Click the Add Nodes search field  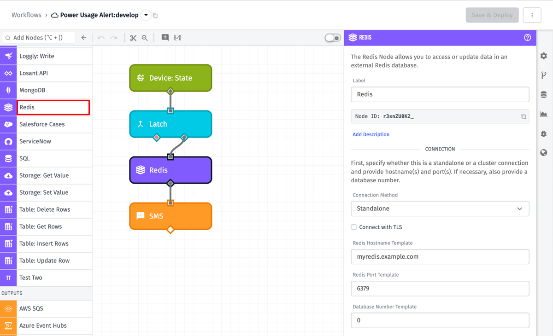[39, 38]
